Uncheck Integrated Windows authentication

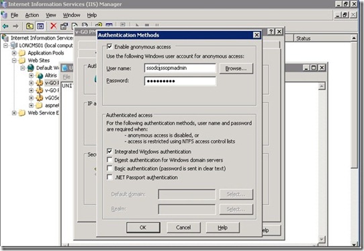pos(109,151)
